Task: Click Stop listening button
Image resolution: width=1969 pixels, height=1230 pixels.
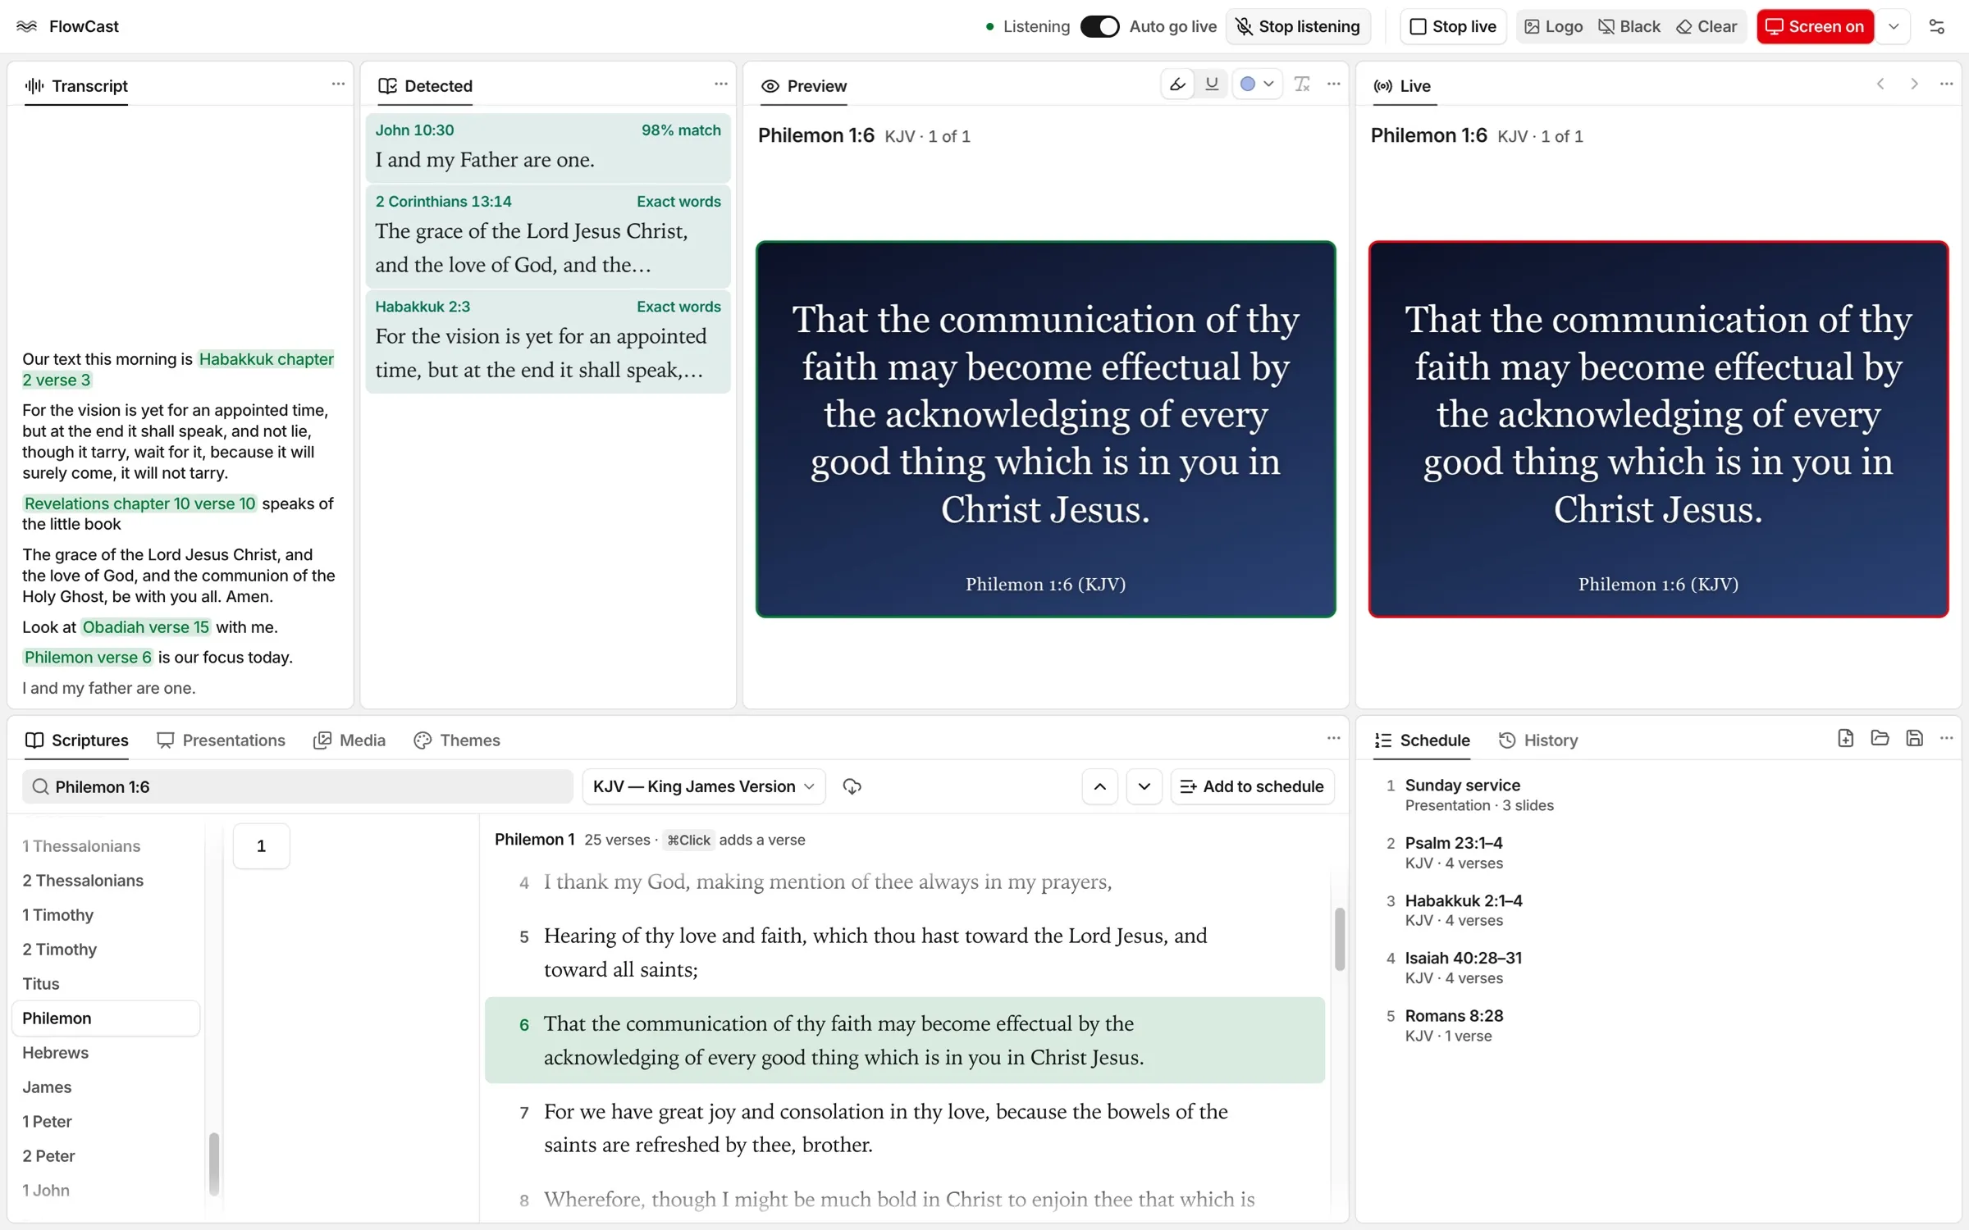Action: point(1298,26)
